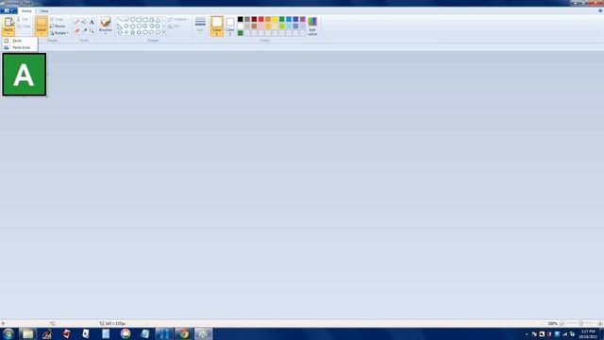
Task: Select the Eraser tool
Action: tap(77, 30)
